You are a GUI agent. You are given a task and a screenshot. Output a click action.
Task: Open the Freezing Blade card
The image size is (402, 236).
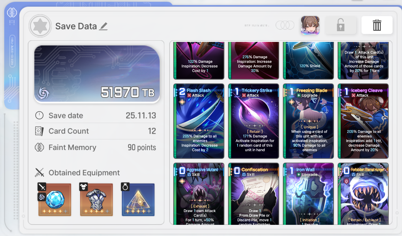[x=309, y=121]
